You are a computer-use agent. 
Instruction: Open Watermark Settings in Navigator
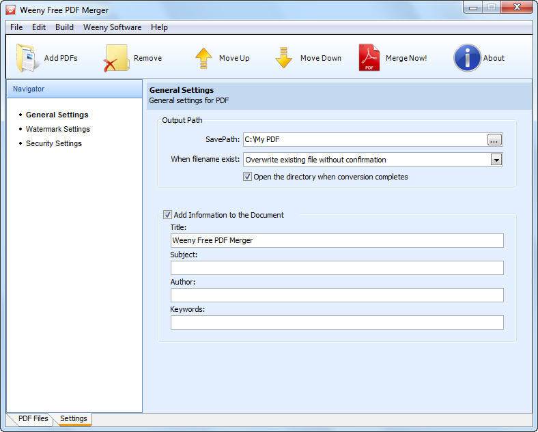[x=58, y=129]
